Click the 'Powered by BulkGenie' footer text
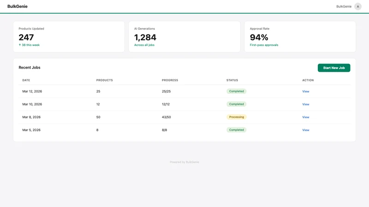The height and width of the screenshot is (207, 369). pyautogui.click(x=184, y=162)
